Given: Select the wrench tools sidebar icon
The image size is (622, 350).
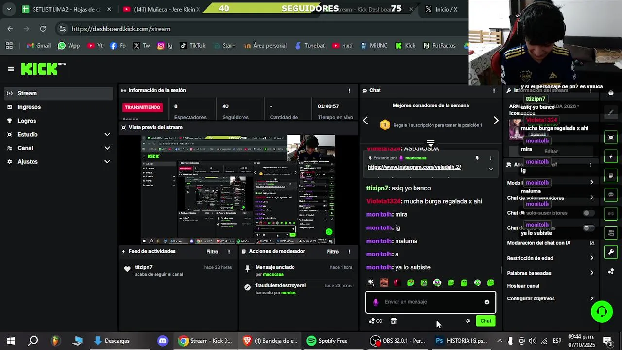Looking at the screenshot, I should tap(611, 252).
